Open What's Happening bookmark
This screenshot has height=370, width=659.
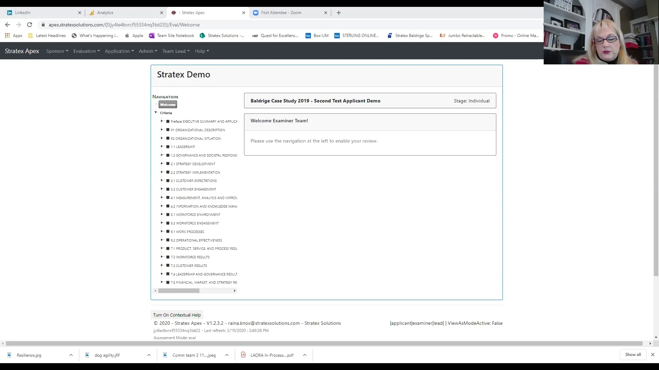click(x=95, y=36)
